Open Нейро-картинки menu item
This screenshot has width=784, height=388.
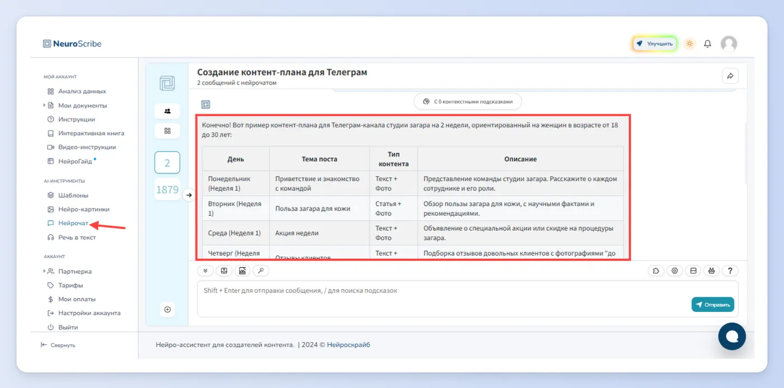click(x=84, y=209)
